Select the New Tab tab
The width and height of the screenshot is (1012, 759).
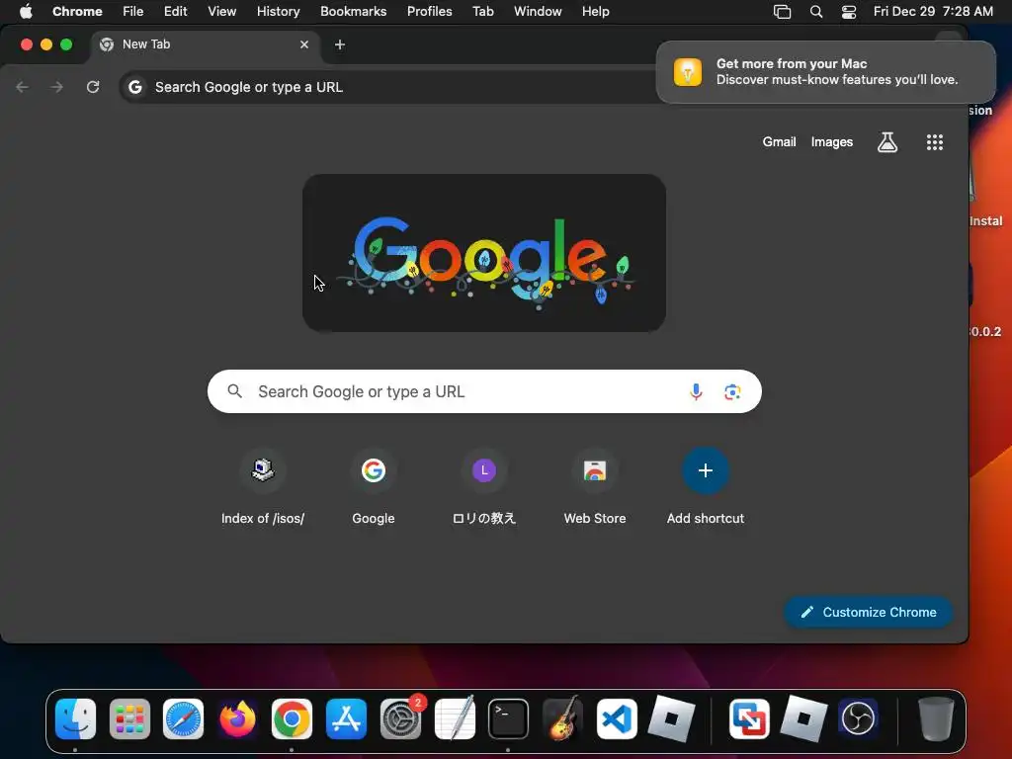(x=204, y=44)
